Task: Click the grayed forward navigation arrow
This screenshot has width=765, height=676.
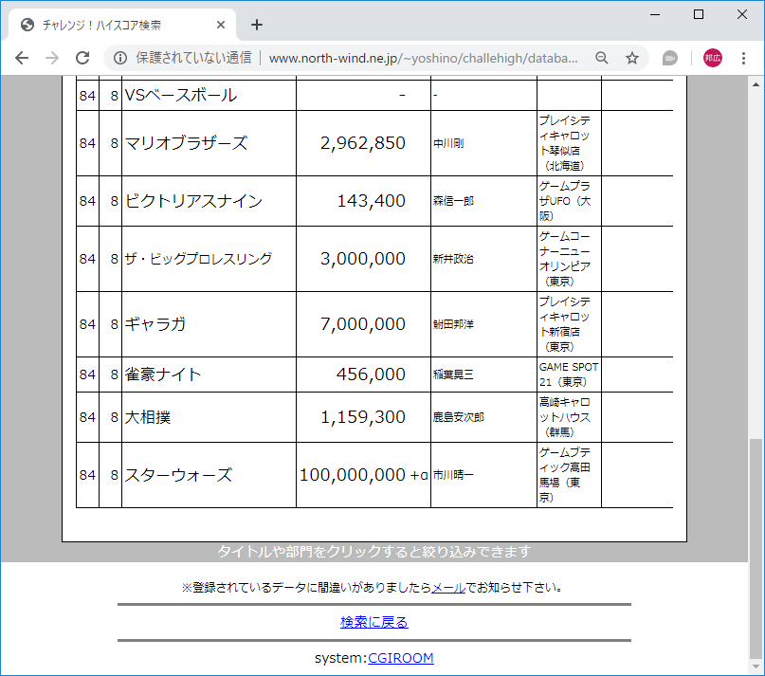Action: tap(52, 57)
